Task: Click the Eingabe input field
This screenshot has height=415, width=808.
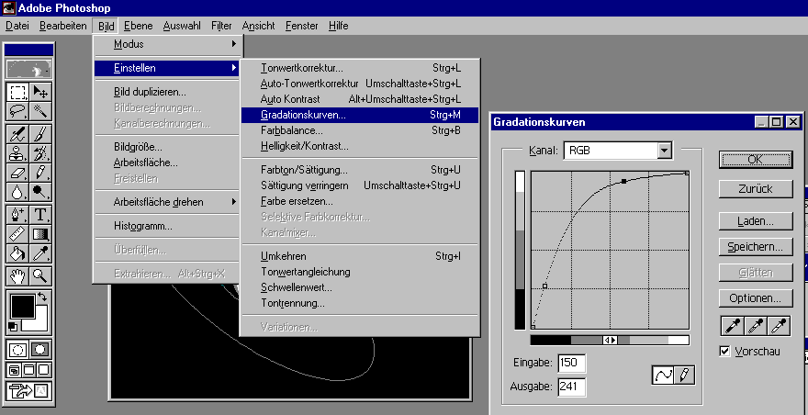Action: coord(572,364)
